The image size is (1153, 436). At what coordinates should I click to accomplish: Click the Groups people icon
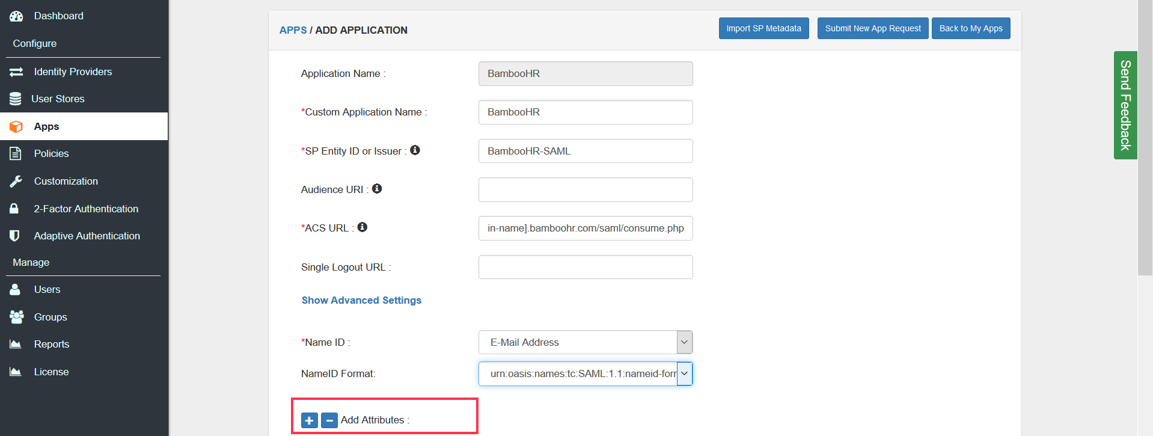[17, 317]
